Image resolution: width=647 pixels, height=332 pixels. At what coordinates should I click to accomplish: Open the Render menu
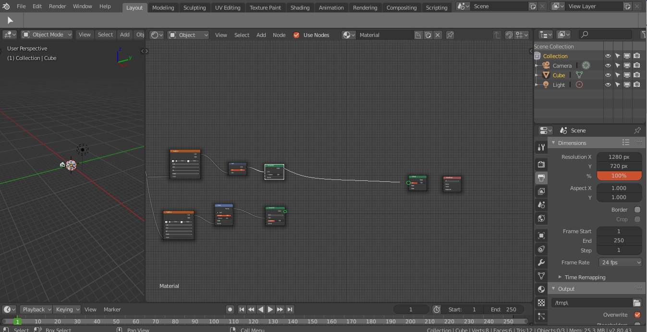click(x=58, y=6)
